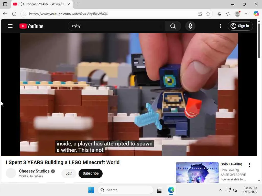
Task: Open the Solo Leveling ad options menu
Action: coord(249,165)
